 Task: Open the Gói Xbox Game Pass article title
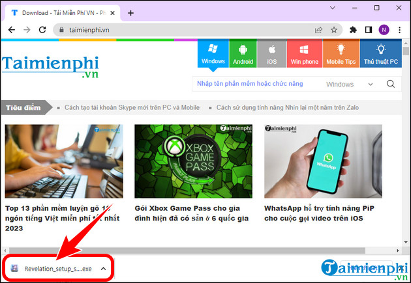[x=191, y=213]
